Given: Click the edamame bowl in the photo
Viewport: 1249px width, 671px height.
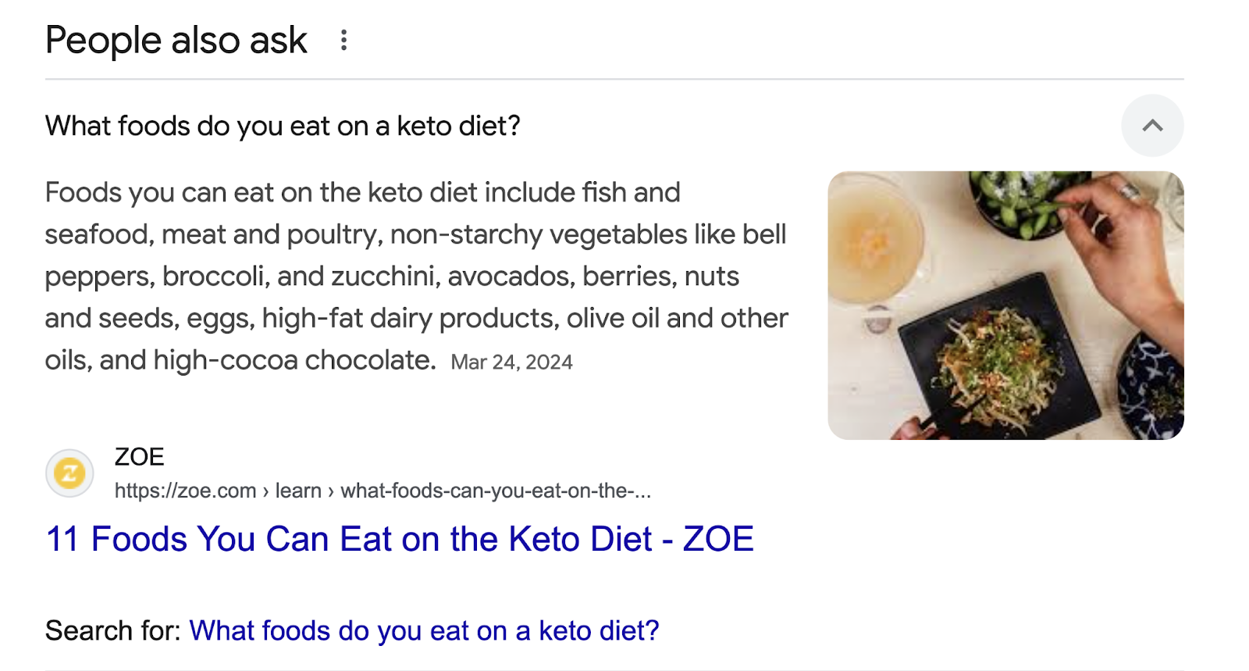Looking at the screenshot, I should [1015, 203].
